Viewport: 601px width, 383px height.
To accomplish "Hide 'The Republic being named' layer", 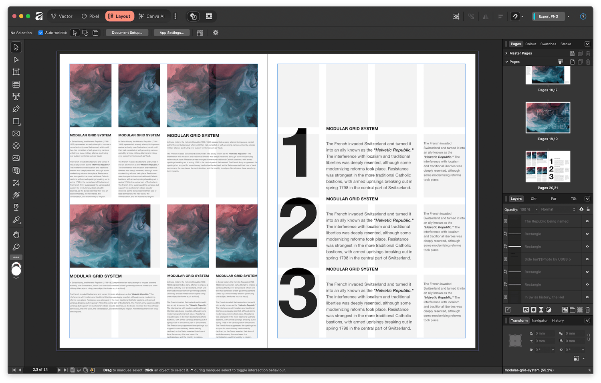I will tap(587, 221).
